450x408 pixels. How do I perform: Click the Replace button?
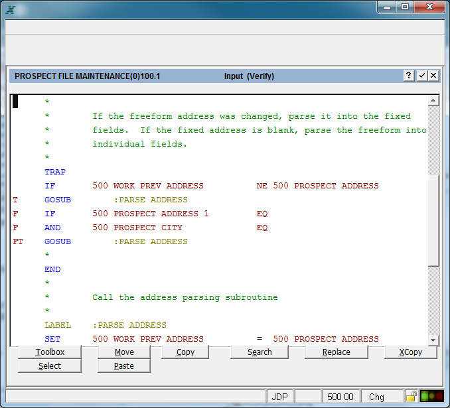coord(336,352)
